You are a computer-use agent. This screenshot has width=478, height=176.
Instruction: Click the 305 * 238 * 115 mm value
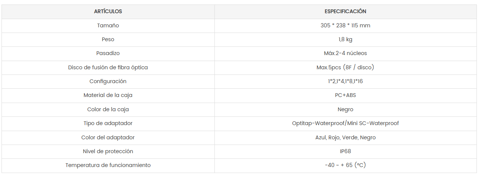pos(345,25)
